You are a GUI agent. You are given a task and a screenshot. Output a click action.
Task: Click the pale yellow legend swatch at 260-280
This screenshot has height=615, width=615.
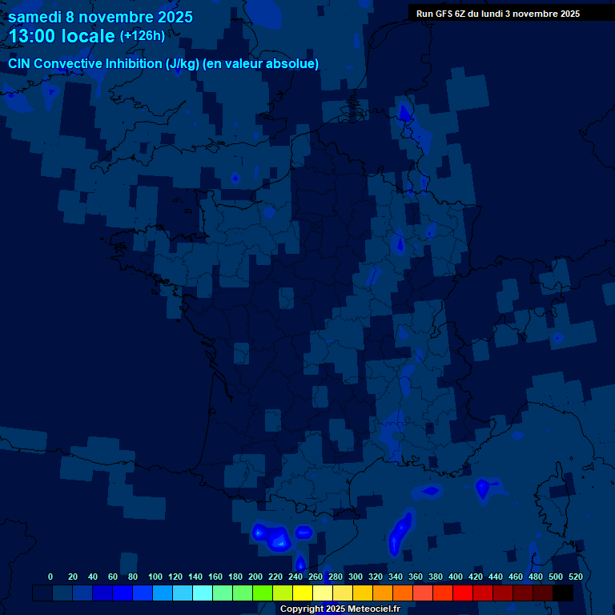(323, 593)
